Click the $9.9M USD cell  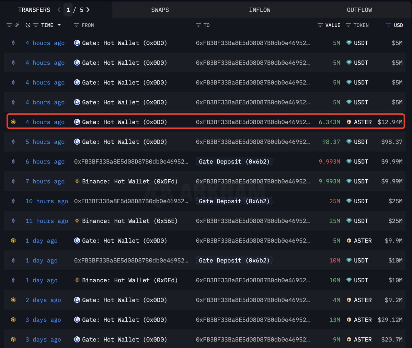pyautogui.click(x=393, y=241)
